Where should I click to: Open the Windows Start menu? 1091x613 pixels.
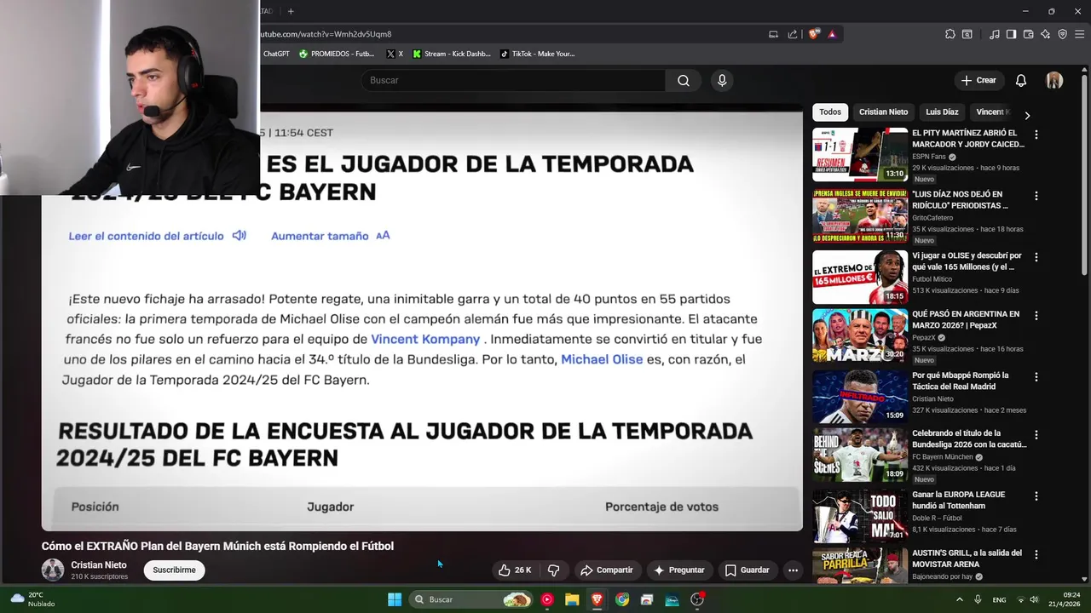pyautogui.click(x=395, y=599)
